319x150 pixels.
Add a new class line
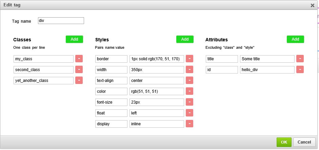tap(74, 39)
